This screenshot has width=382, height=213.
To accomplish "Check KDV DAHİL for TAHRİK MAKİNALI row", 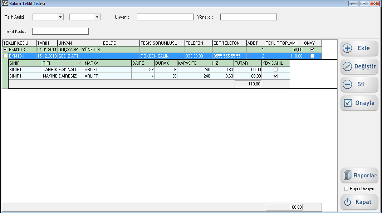I will 275,70.
